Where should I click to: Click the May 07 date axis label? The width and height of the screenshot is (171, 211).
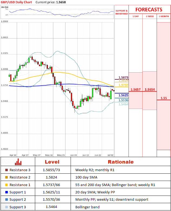click(37, 155)
